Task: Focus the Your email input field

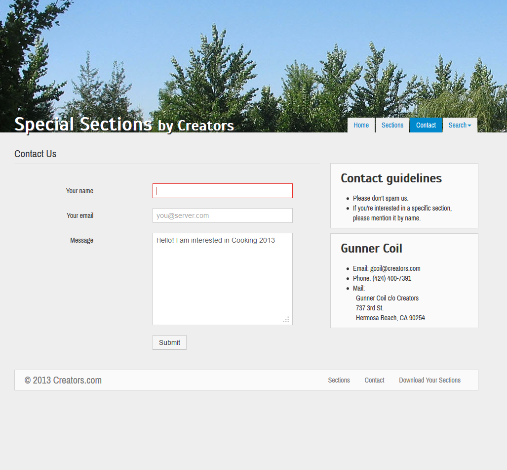Action: click(x=223, y=215)
